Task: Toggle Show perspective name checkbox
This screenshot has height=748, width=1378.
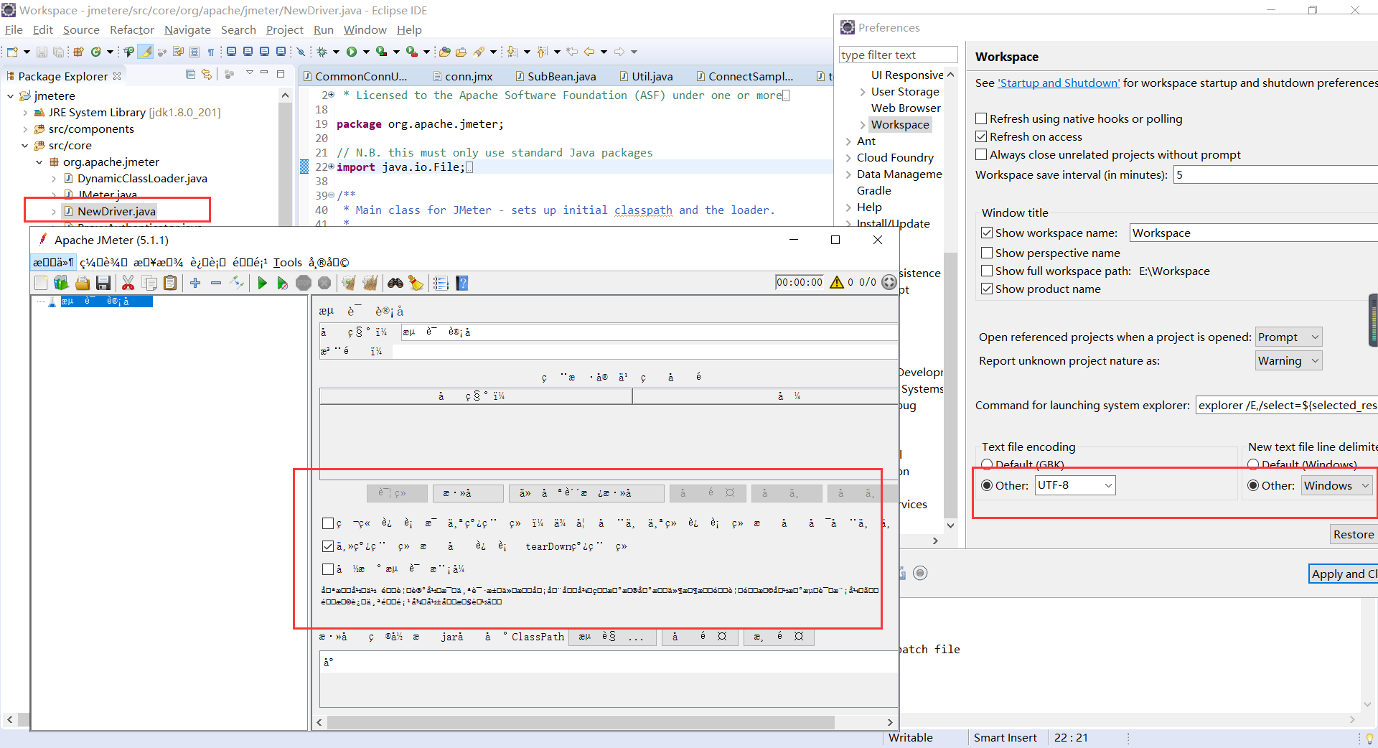Action: (987, 253)
